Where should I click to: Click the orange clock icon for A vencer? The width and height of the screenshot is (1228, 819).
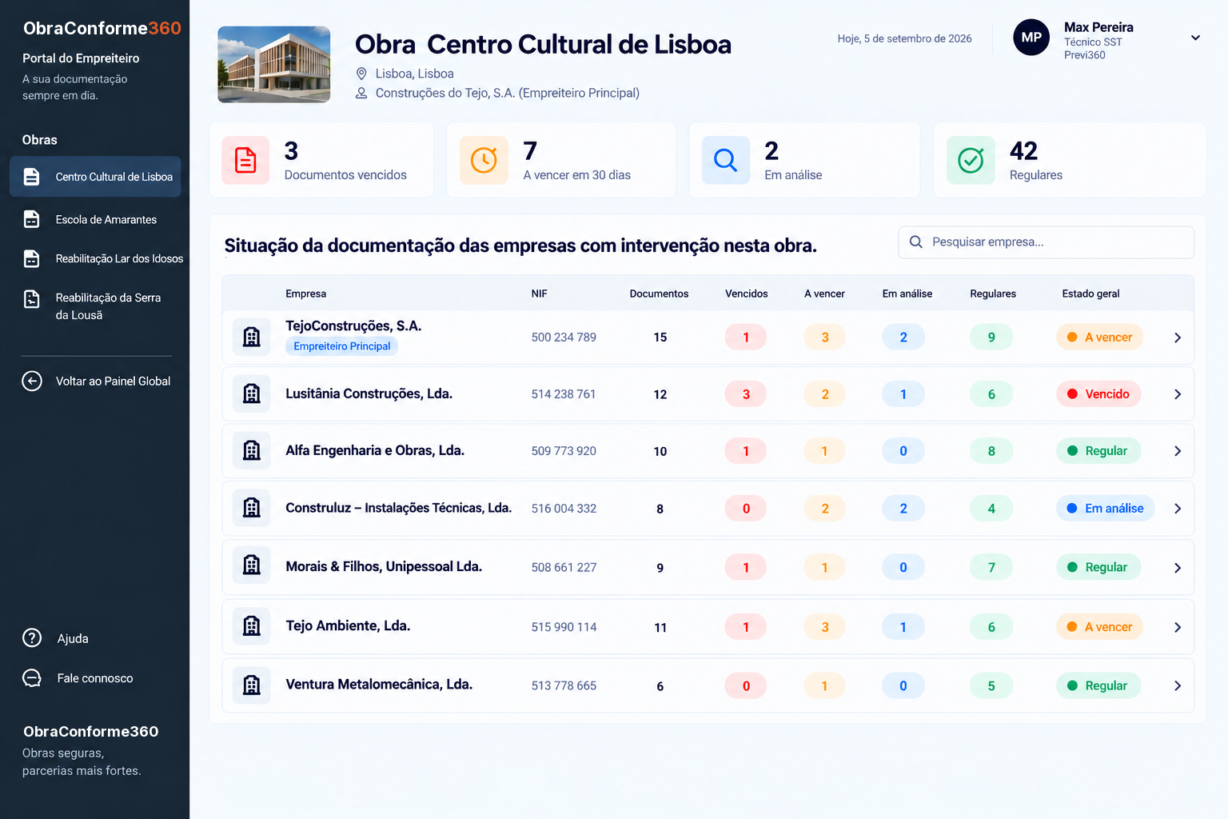point(484,160)
